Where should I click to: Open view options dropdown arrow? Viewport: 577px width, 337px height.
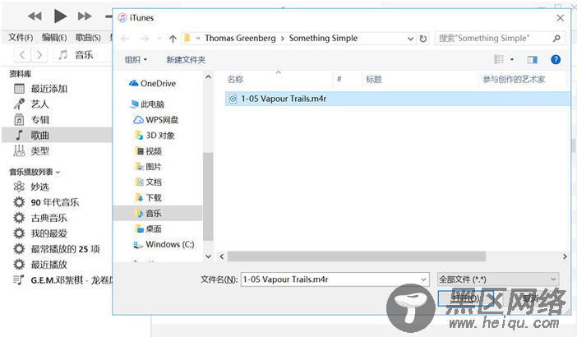point(512,59)
